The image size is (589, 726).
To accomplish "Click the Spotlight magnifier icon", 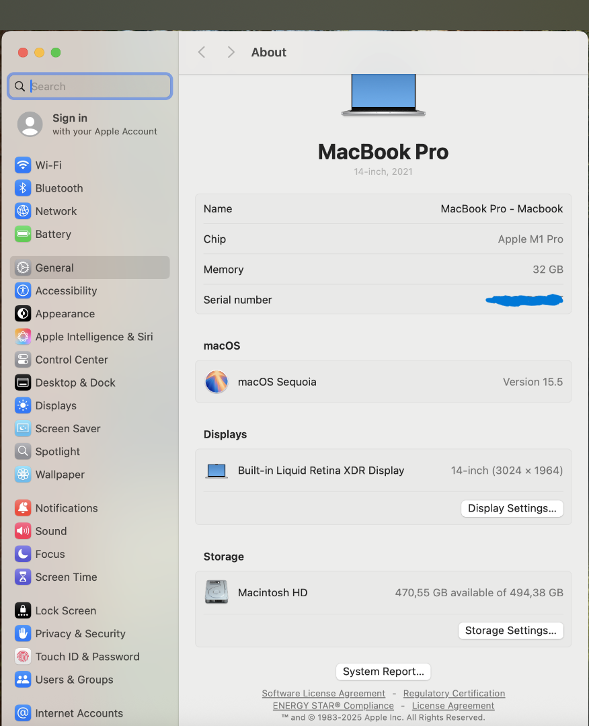I will pos(23,452).
